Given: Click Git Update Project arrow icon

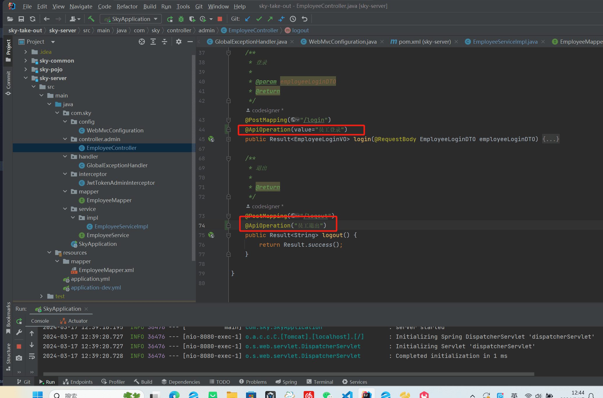Looking at the screenshot, I should (x=247, y=19).
